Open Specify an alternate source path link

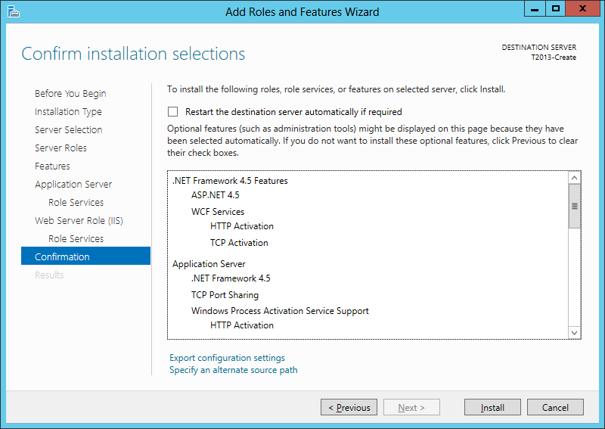(x=233, y=370)
